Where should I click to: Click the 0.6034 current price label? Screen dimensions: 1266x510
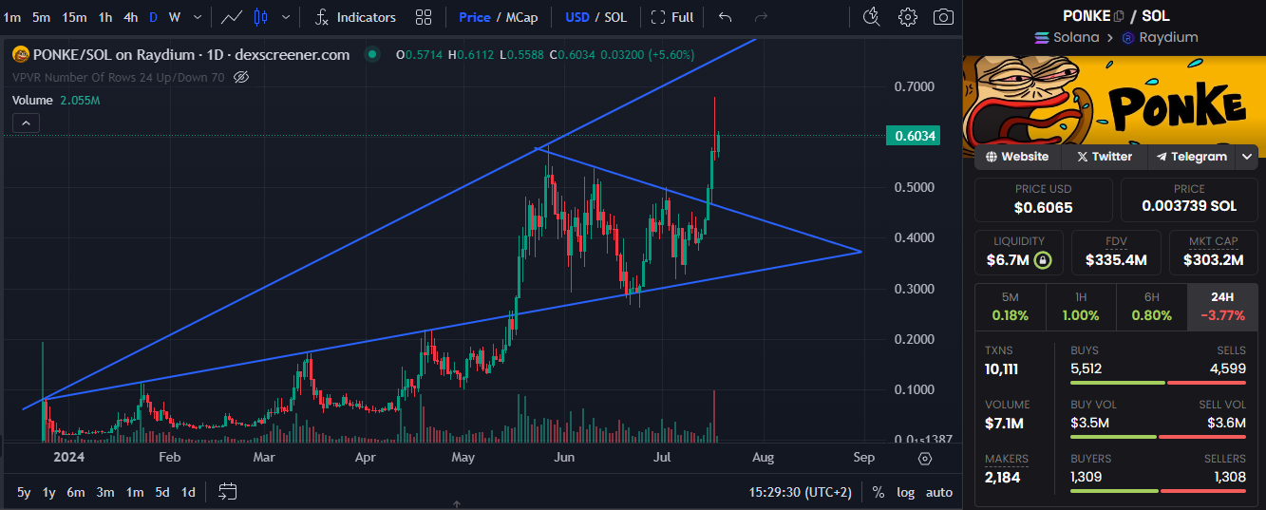(x=915, y=136)
